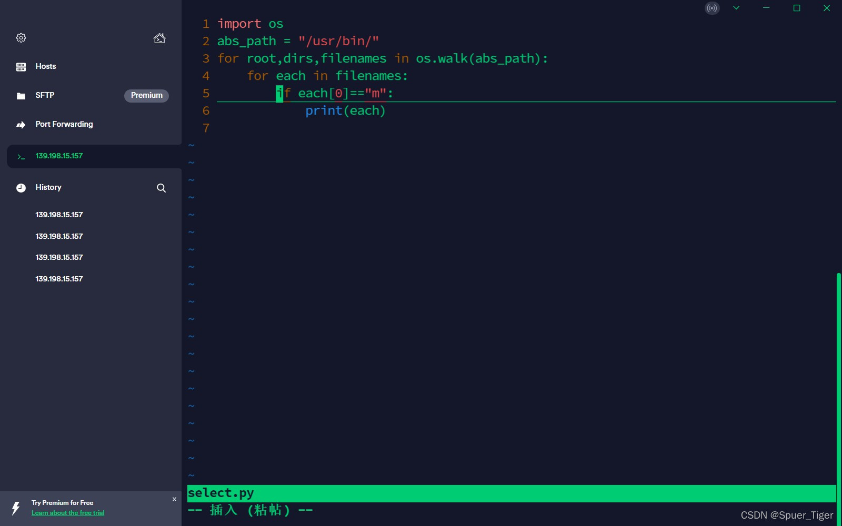
Task: Click the abs_path assignment line
Action: pos(298,41)
